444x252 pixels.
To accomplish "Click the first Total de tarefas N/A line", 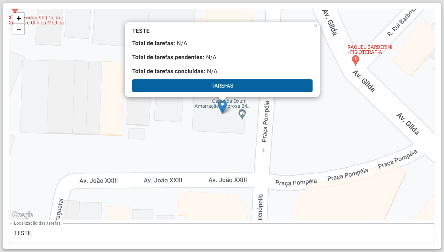I will pyautogui.click(x=160, y=43).
